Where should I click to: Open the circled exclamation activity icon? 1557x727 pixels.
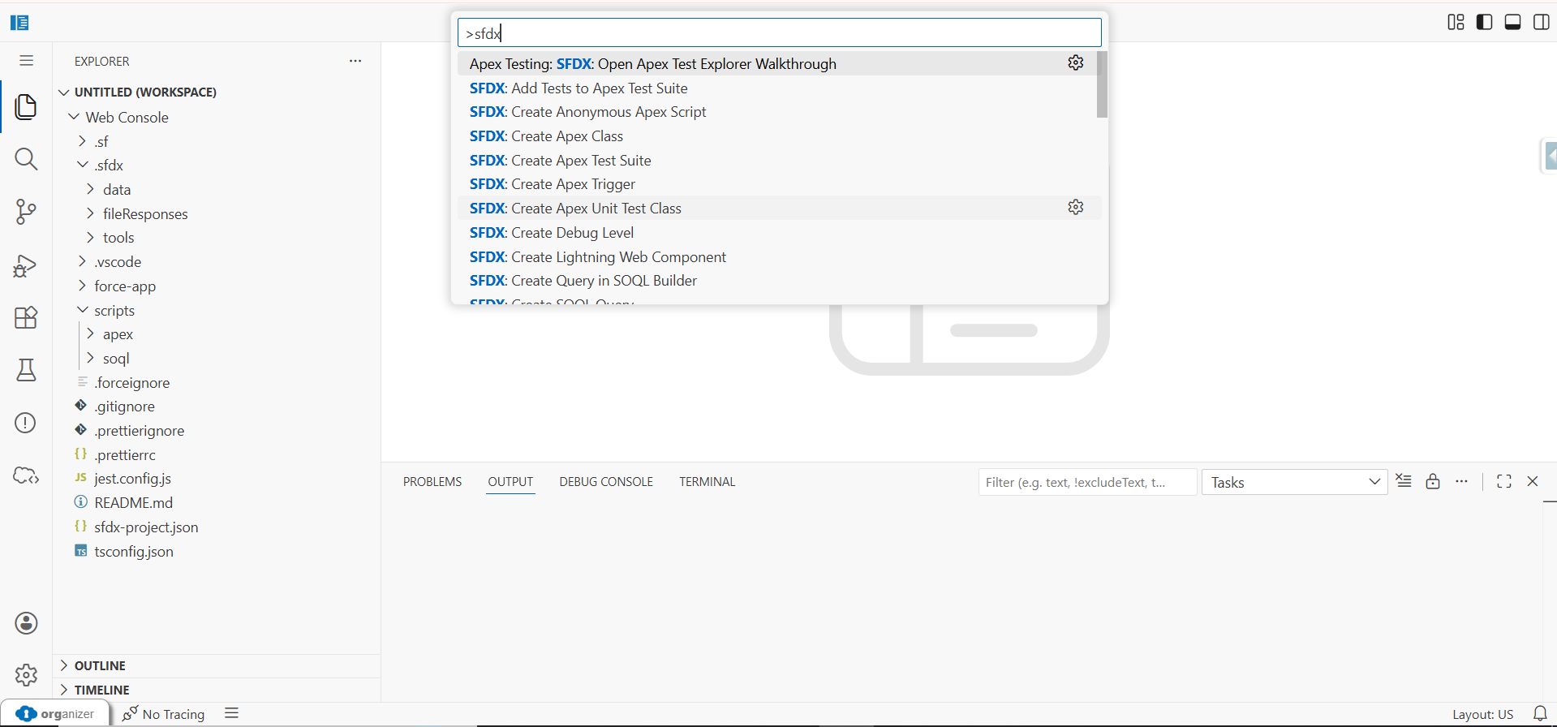[x=26, y=423]
